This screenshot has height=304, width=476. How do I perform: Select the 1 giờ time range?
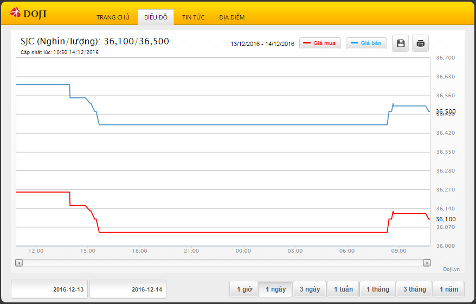point(244,289)
